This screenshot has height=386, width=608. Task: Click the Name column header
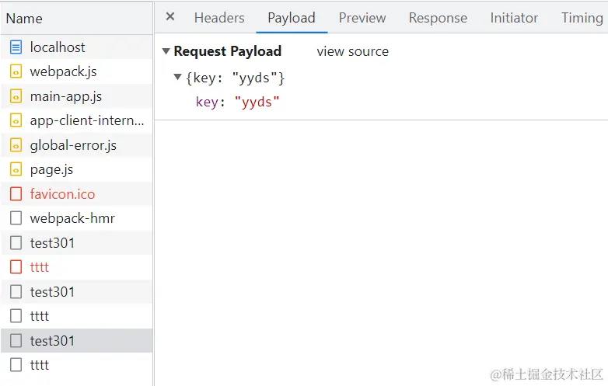click(x=24, y=18)
